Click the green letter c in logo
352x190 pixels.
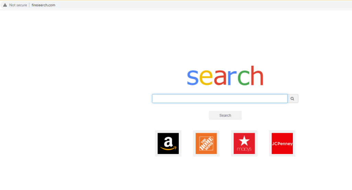pos(244,78)
